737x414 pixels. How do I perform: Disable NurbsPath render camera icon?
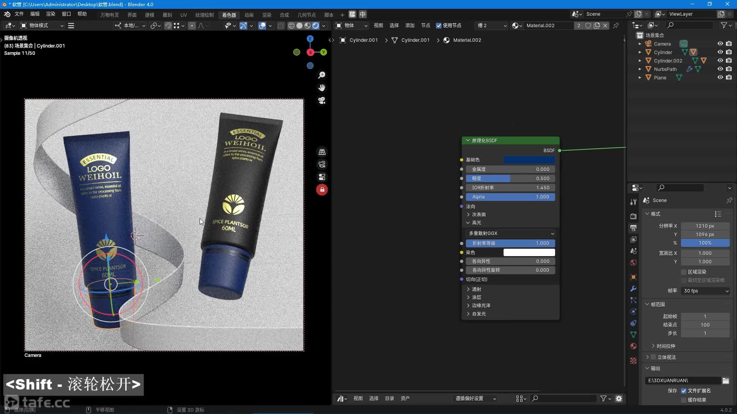729,69
